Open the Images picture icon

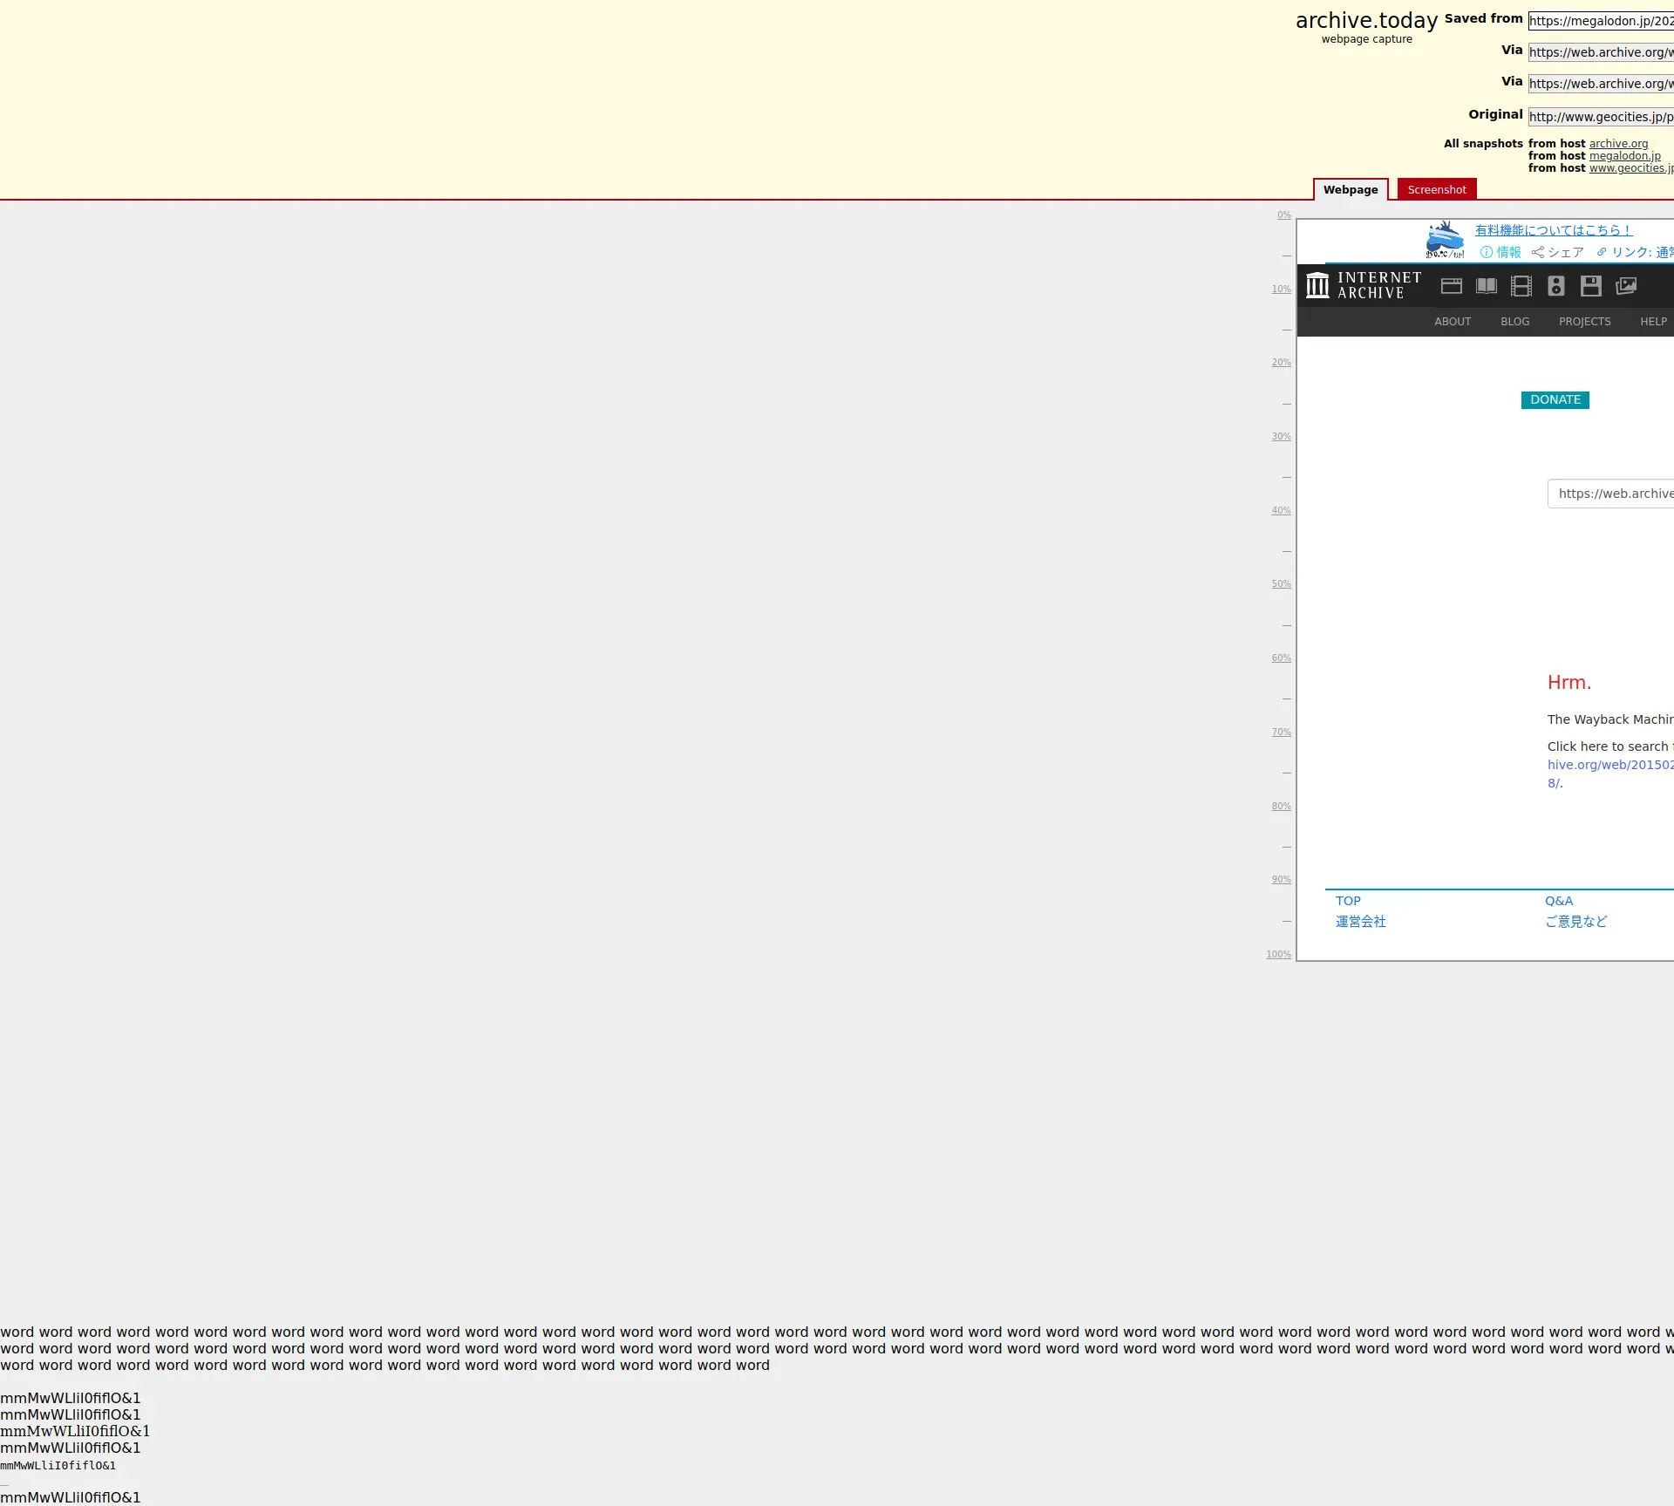tap(1625, 286)
